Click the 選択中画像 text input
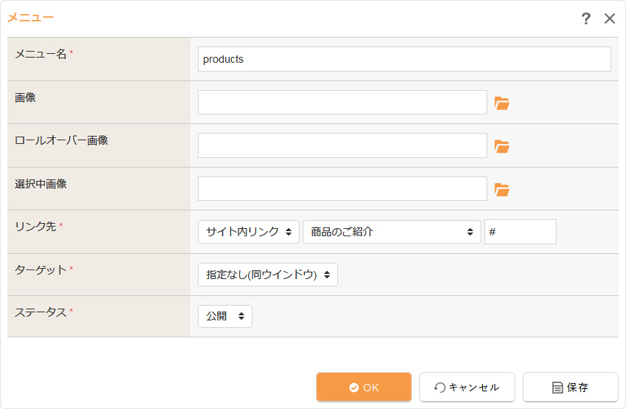Image resolution: width=626 pixels, height=409 pixels. tap(342, 189)
